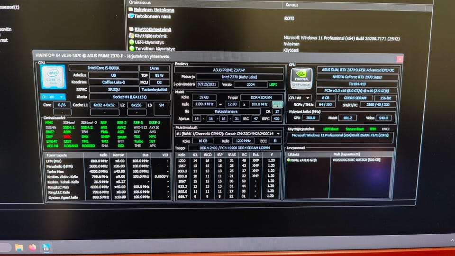Click the GPU clock 300.0 value
Image resolution: width=455 pixels, height=256 pixels.
(310, 118)
